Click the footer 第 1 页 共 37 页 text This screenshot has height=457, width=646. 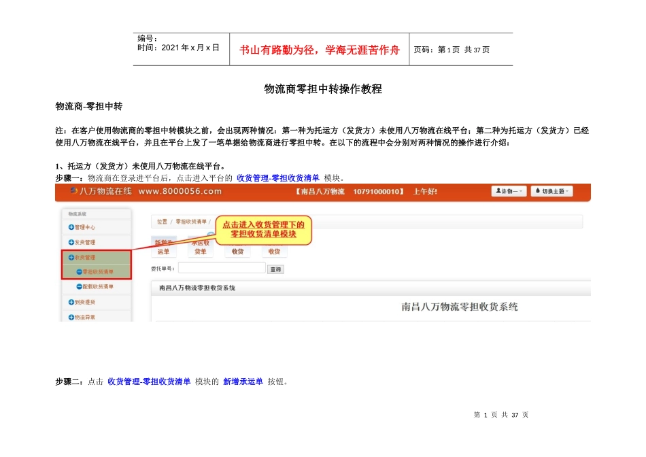(x=501, y=415)
